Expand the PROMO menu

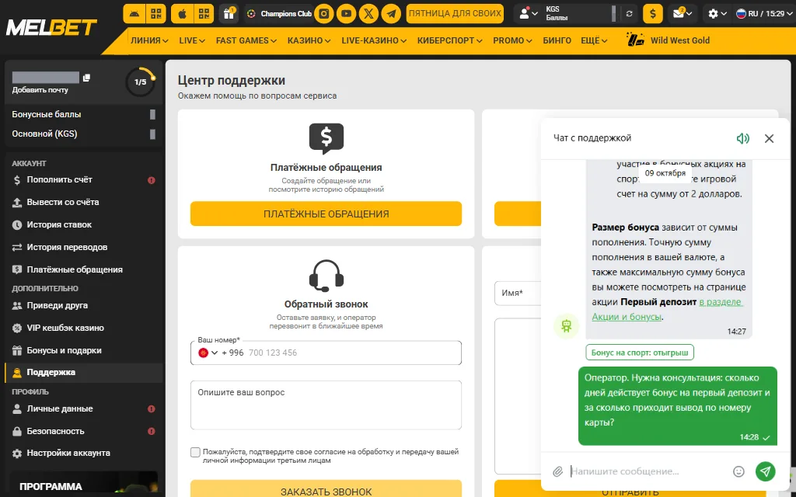[512, 40]
